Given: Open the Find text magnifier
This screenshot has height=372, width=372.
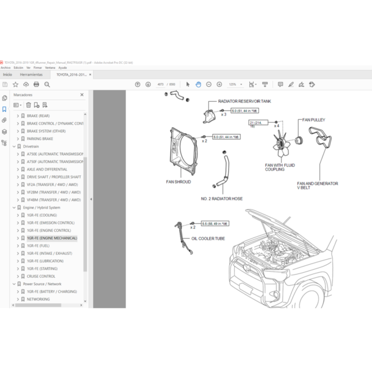Looking at the screenshot, I should 47,84.
